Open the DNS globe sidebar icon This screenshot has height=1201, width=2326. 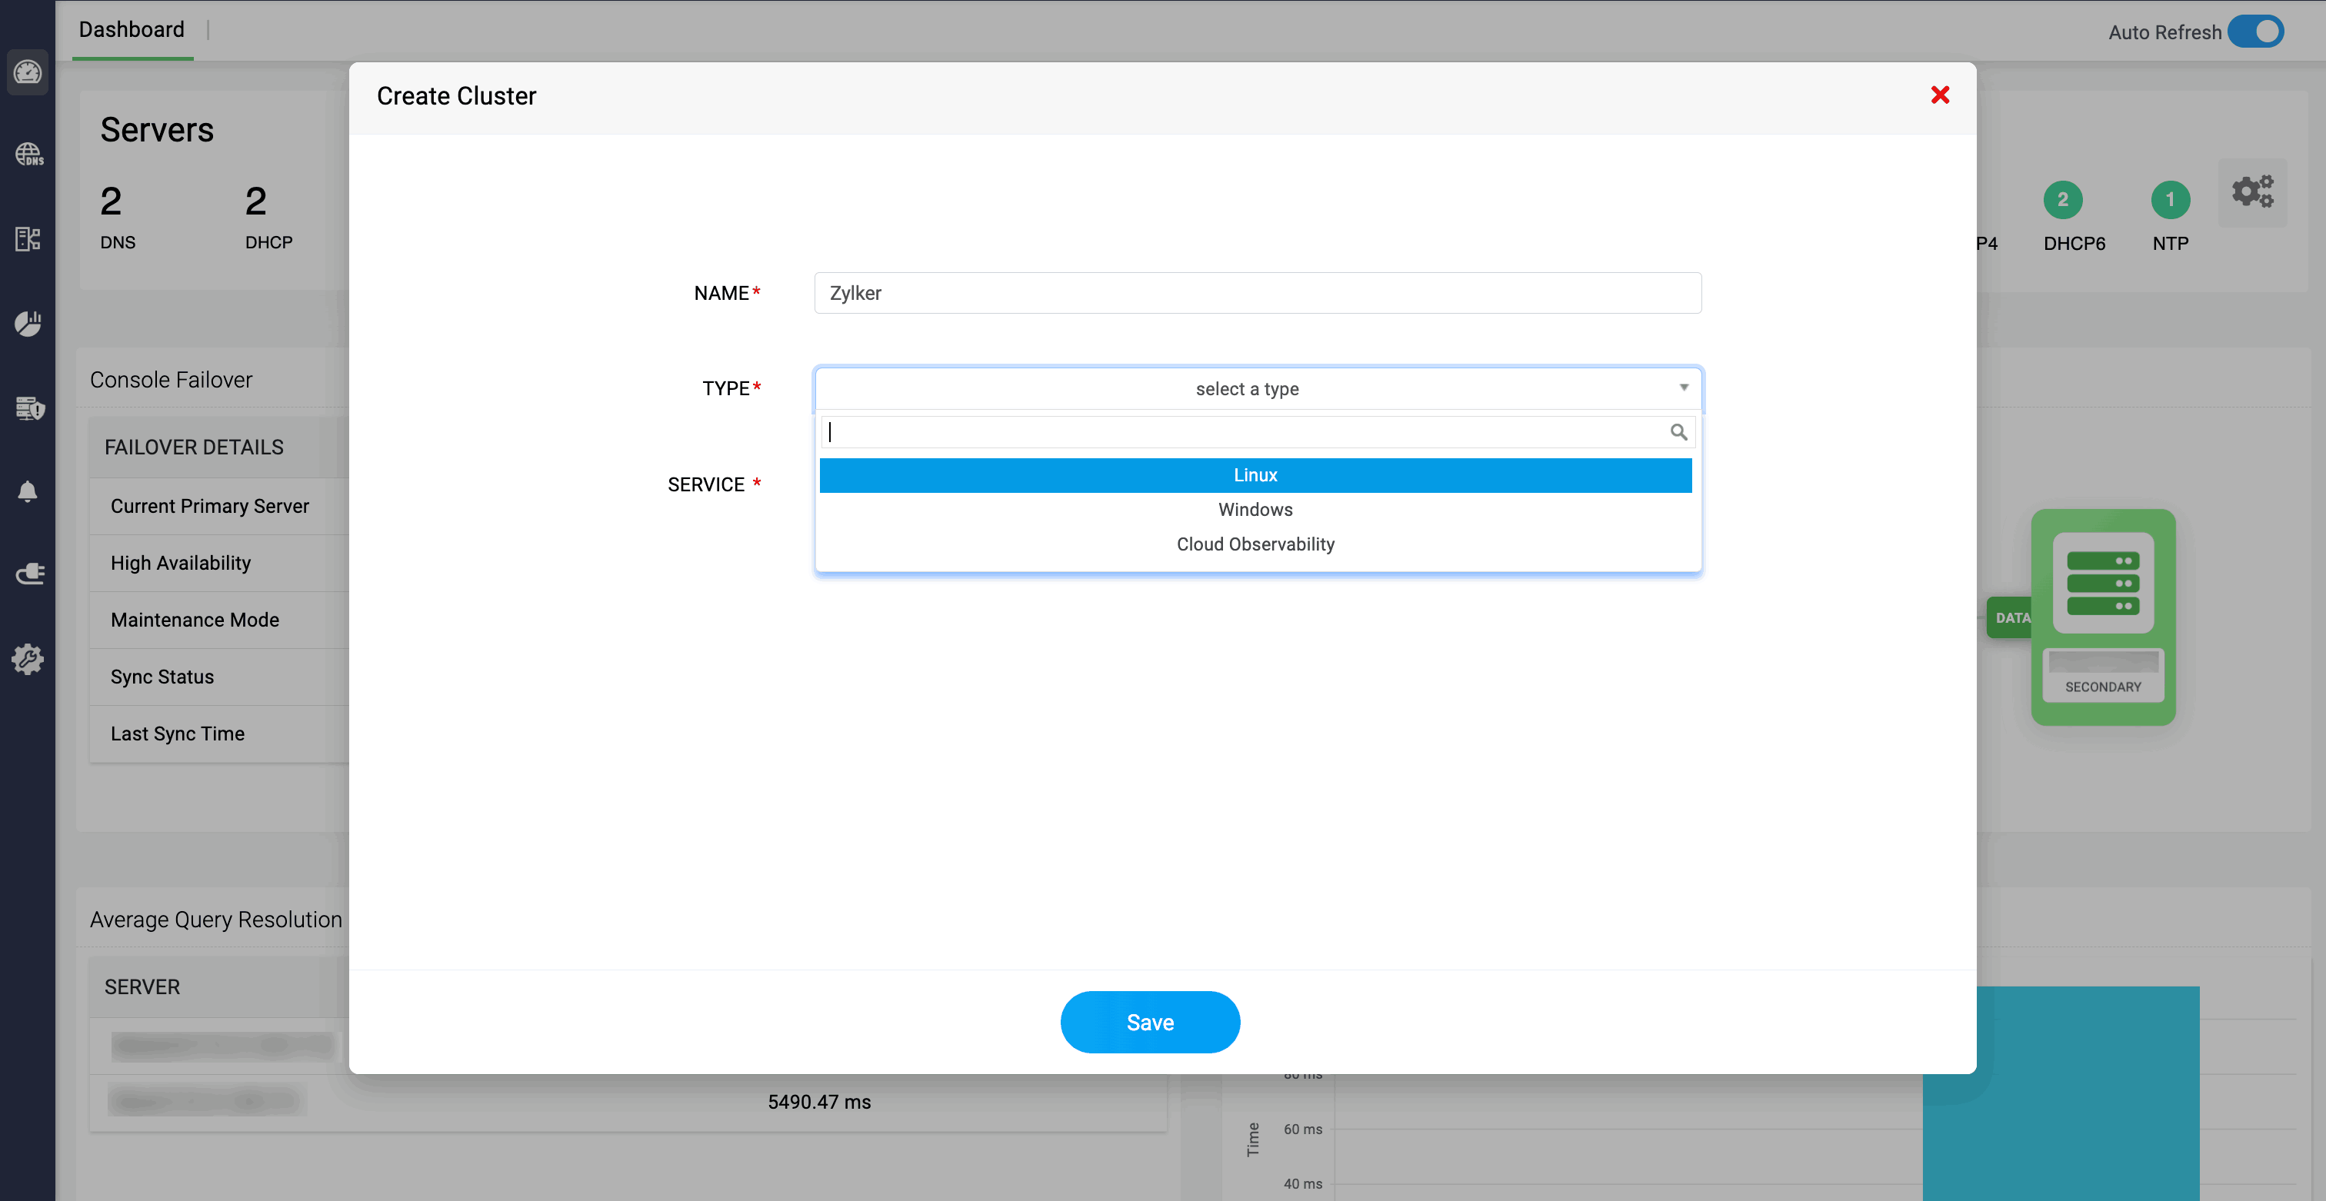click(x=28, y=155)
